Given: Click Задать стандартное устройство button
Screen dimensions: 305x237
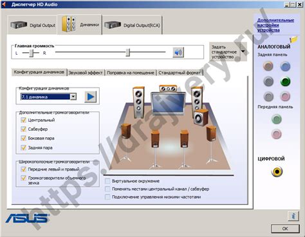Looking at the screenshot, I should click(x=225, y=52).
